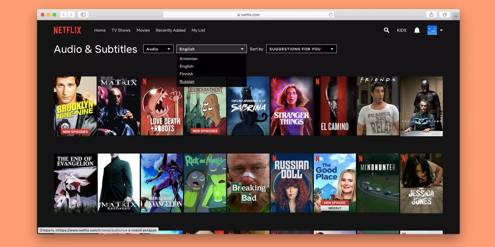Open Russian Doll poster

[292, 183]
